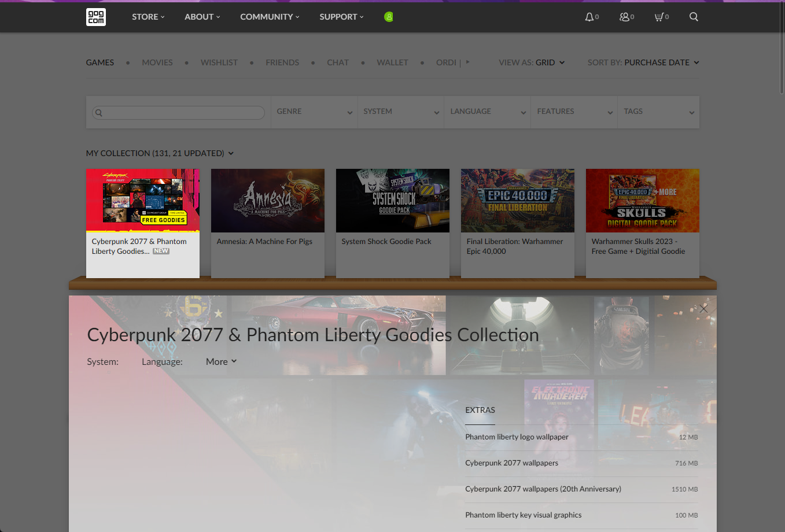Click the green user avatar icon
The height and width of the screenshot is (532, 785).
point(389,17)
